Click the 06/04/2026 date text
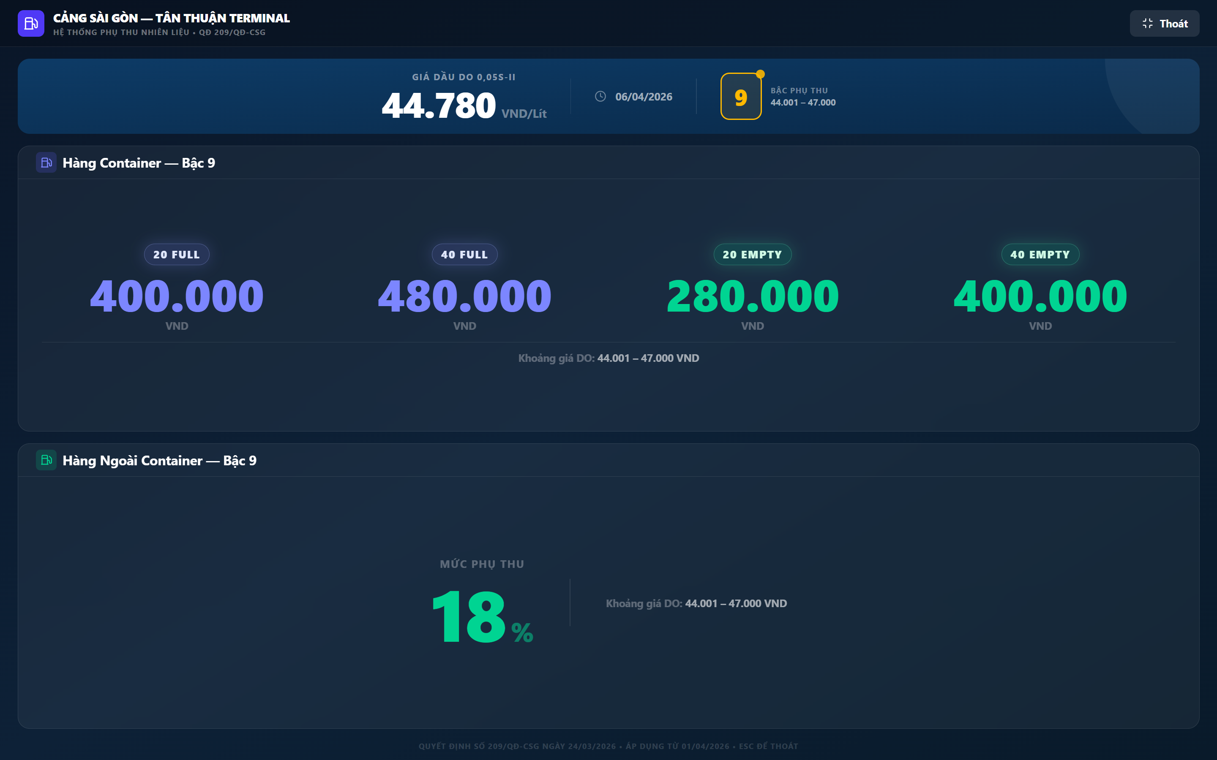Screen dimensions: 1217x760 (x=643, y=97)
